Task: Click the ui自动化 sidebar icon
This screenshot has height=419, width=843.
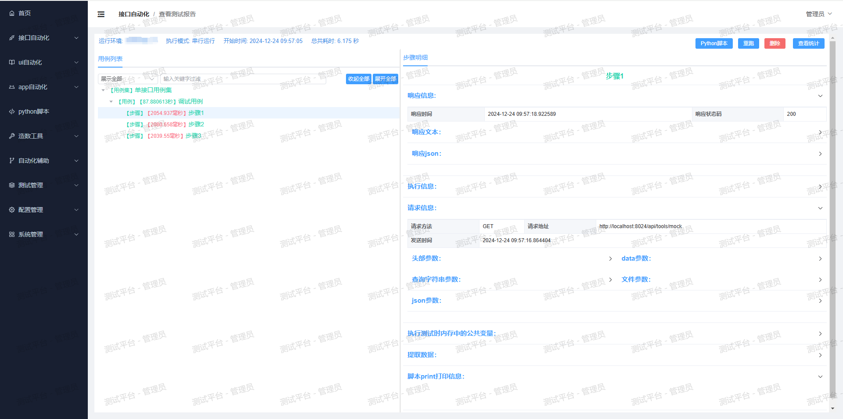Action: [x=12, y=62]
